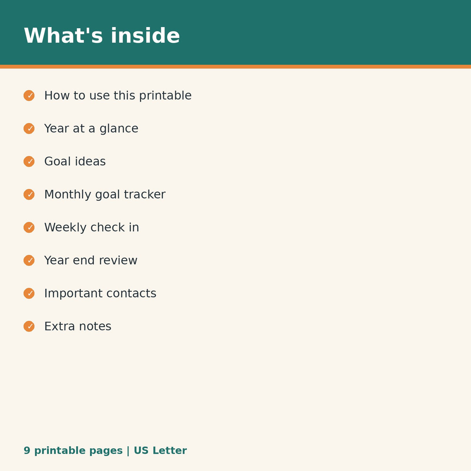Select the How to use this printable text

tap(118, 96)
